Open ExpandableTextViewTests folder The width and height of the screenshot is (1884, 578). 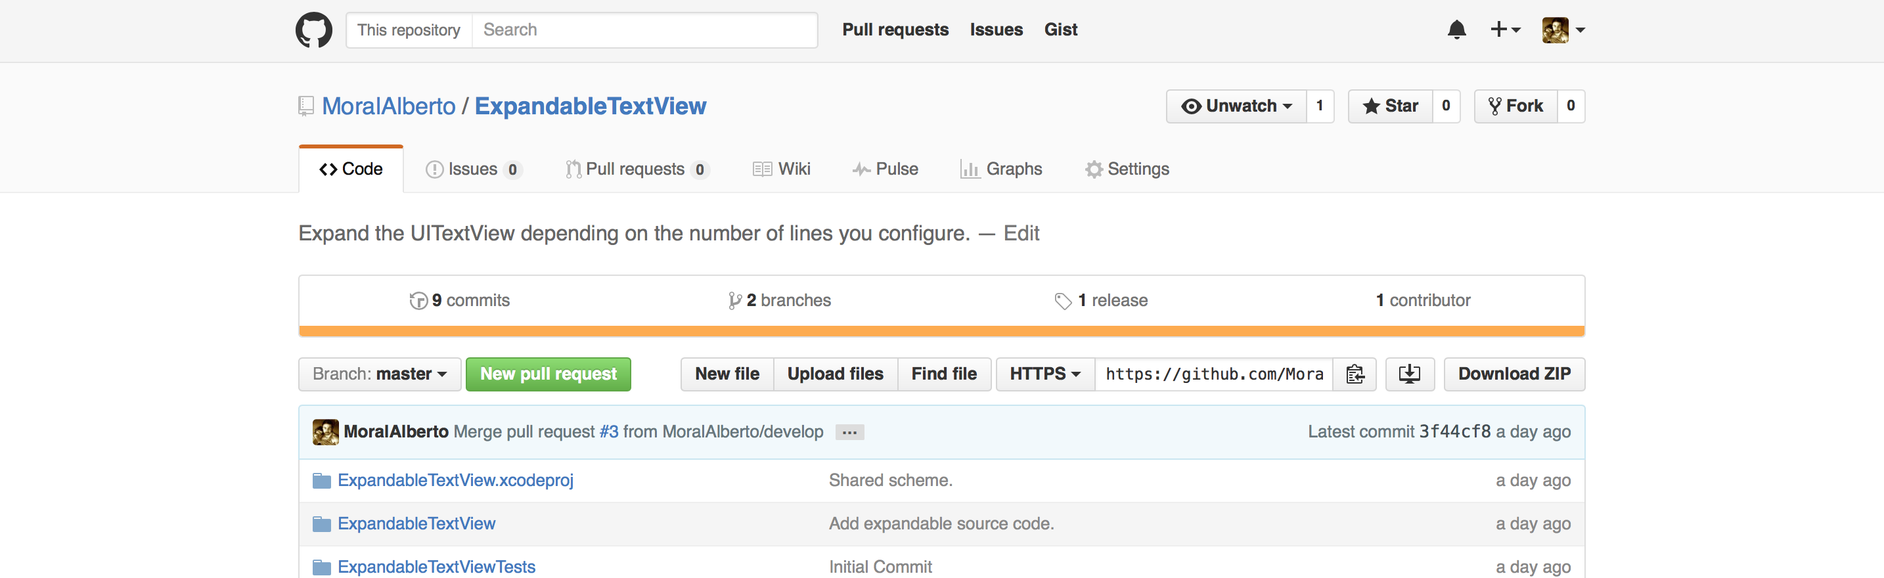(436, 567)
